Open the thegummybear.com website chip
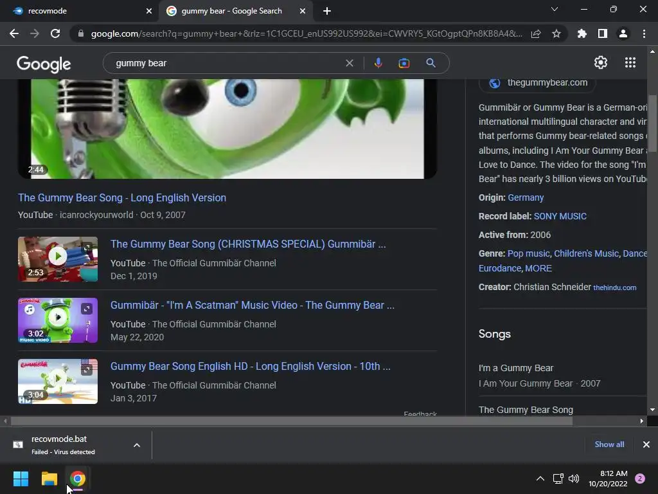 (538, 83)
